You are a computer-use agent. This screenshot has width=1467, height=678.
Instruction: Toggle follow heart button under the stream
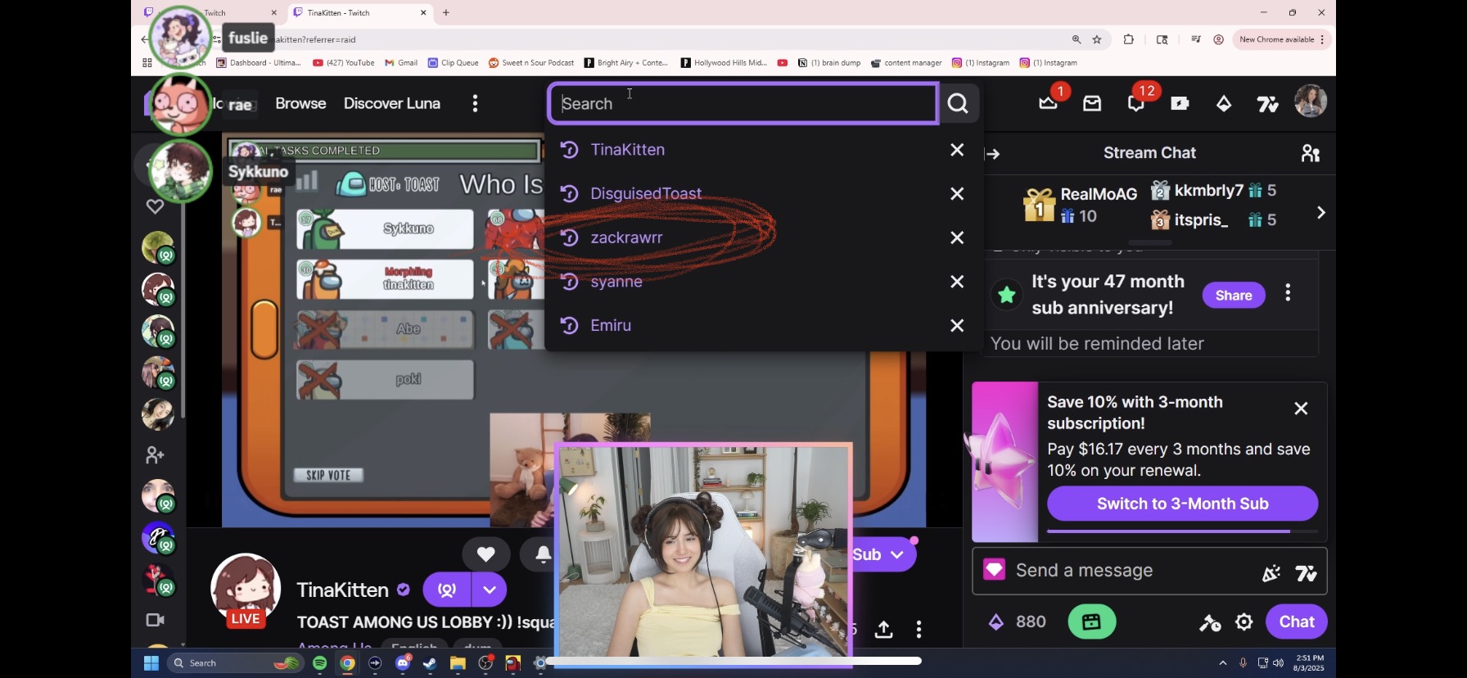485,554
